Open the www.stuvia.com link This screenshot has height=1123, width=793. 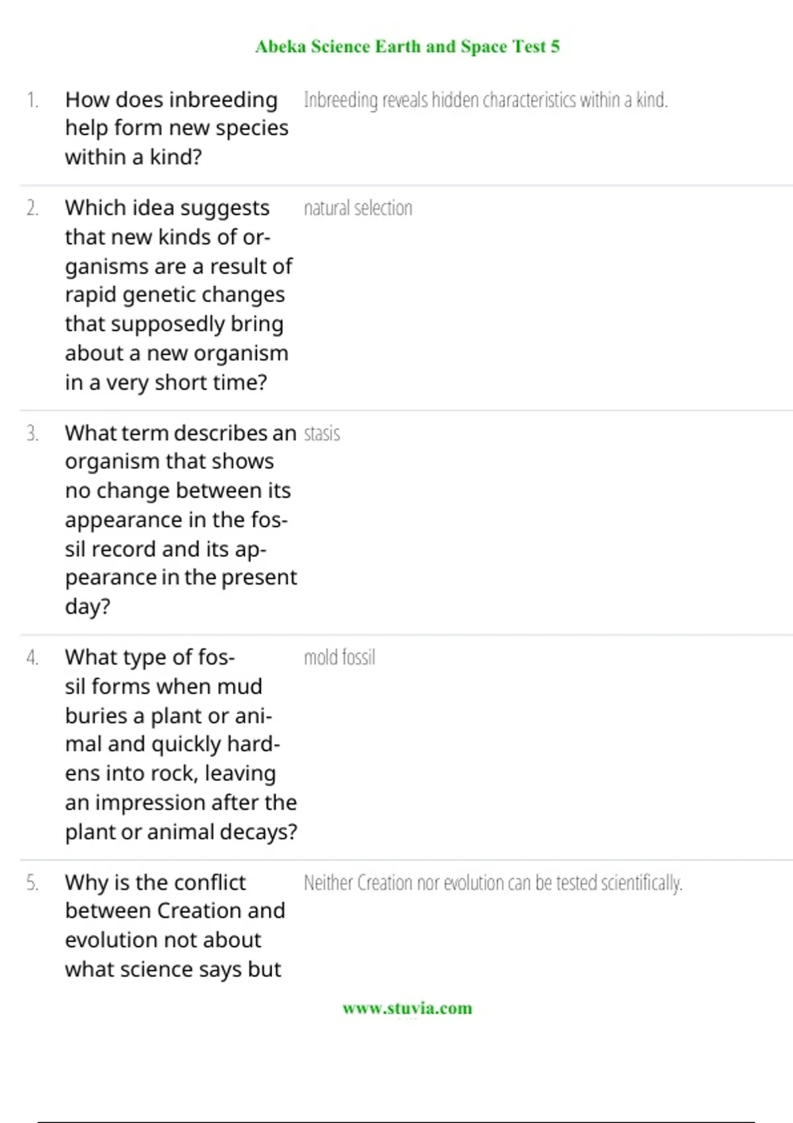pos(407,1008)
